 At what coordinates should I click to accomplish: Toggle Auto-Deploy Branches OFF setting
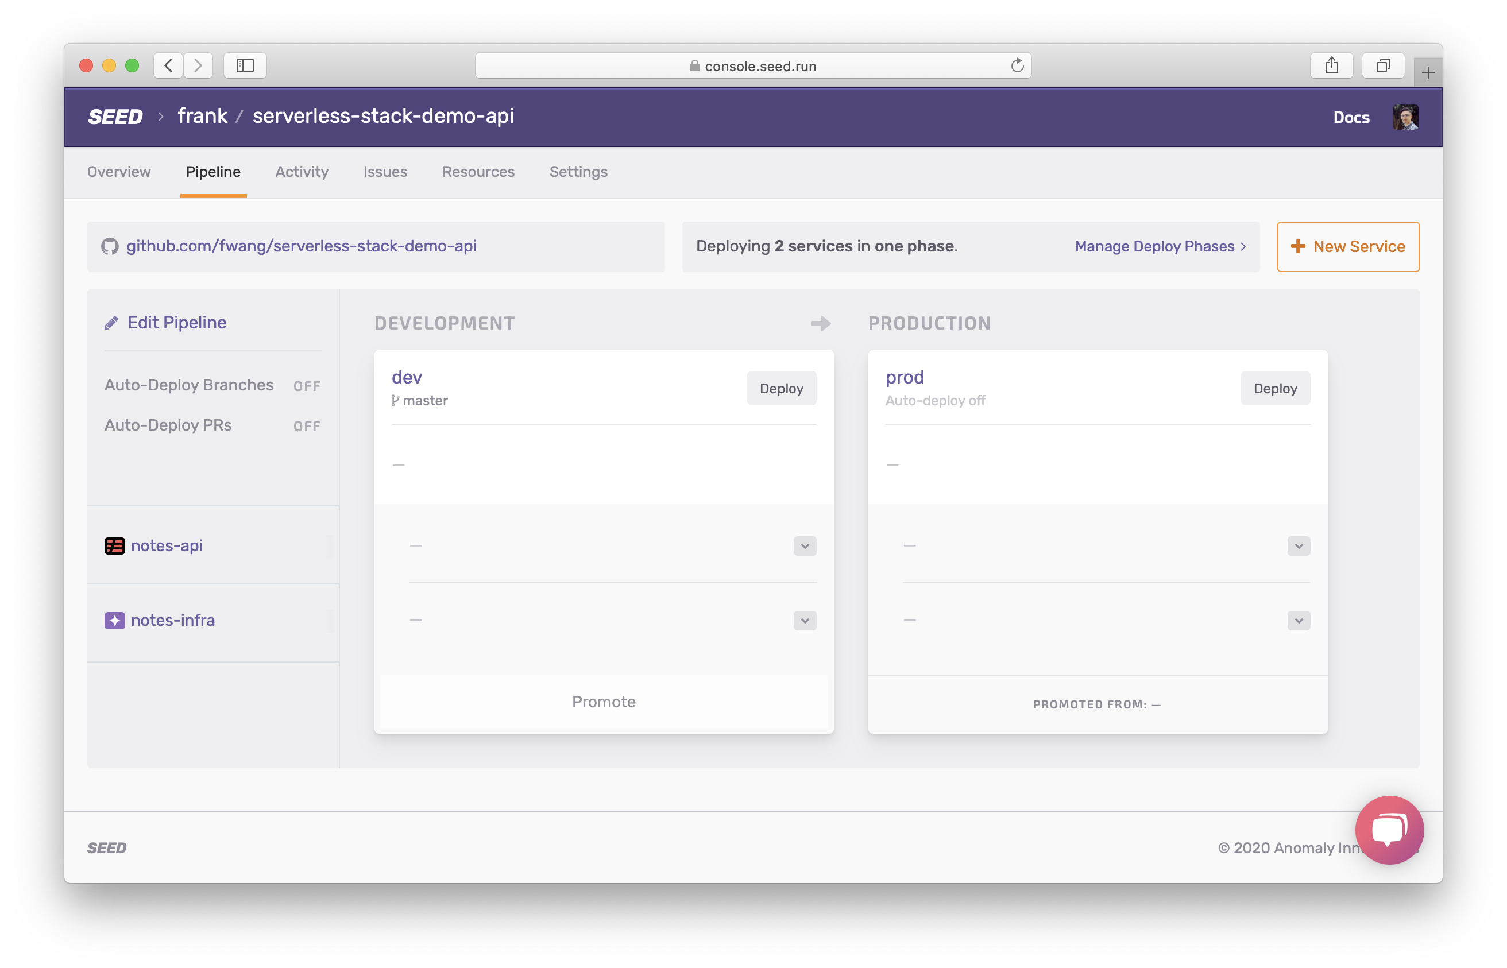point(307,386)
